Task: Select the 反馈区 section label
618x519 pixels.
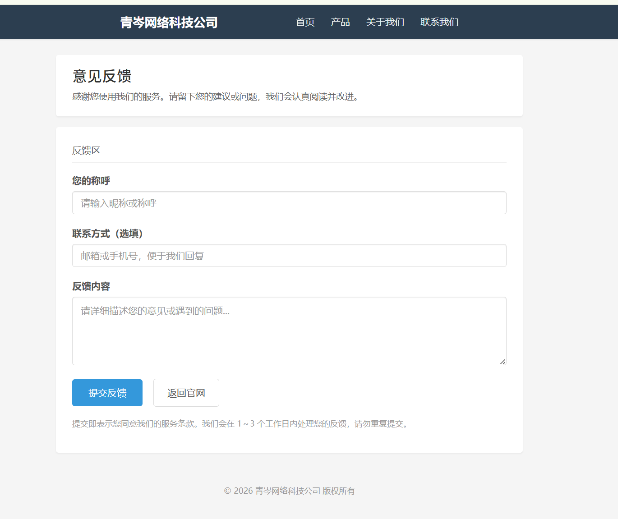Action: click(86, 150)
